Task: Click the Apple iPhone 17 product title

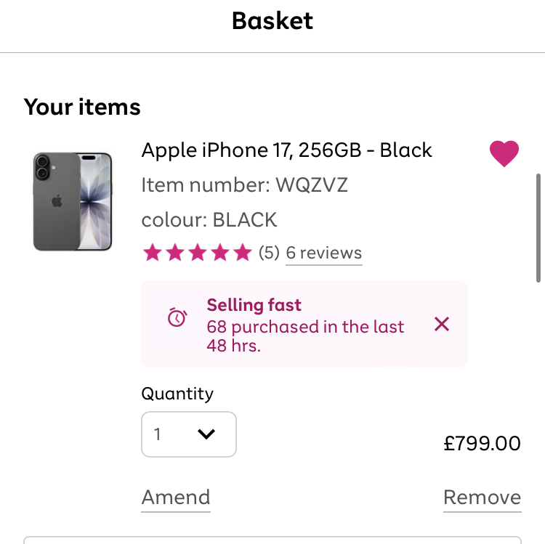Action: pos(287,150)
